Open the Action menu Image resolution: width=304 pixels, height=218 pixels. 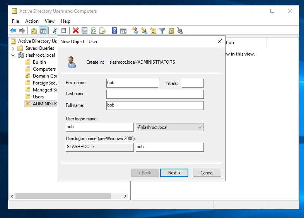(32, 21)
